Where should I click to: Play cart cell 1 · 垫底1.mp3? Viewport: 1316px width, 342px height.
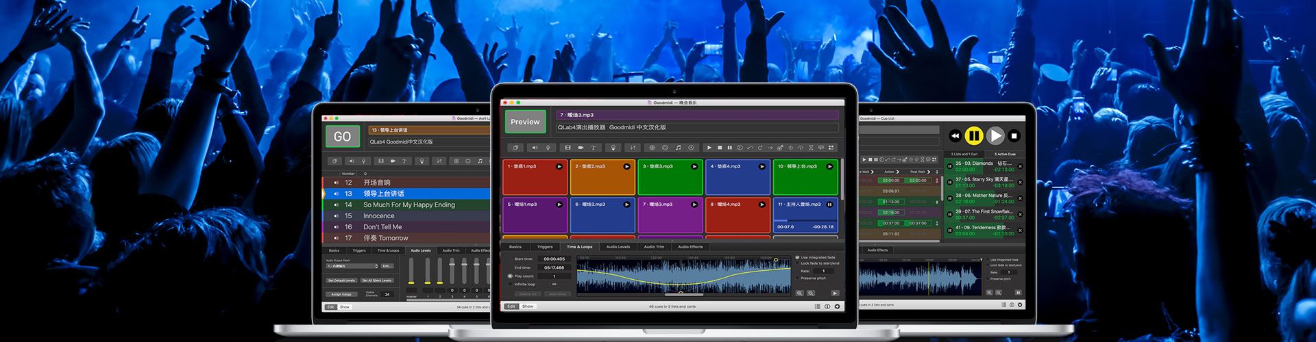point(559,166)
